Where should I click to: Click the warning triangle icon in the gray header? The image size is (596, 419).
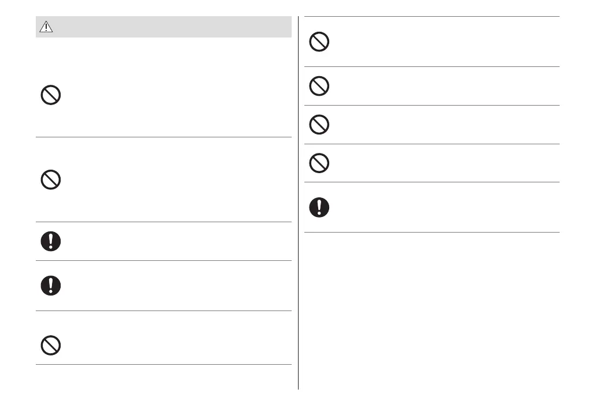pyautogui.click(x=46, y=27)
